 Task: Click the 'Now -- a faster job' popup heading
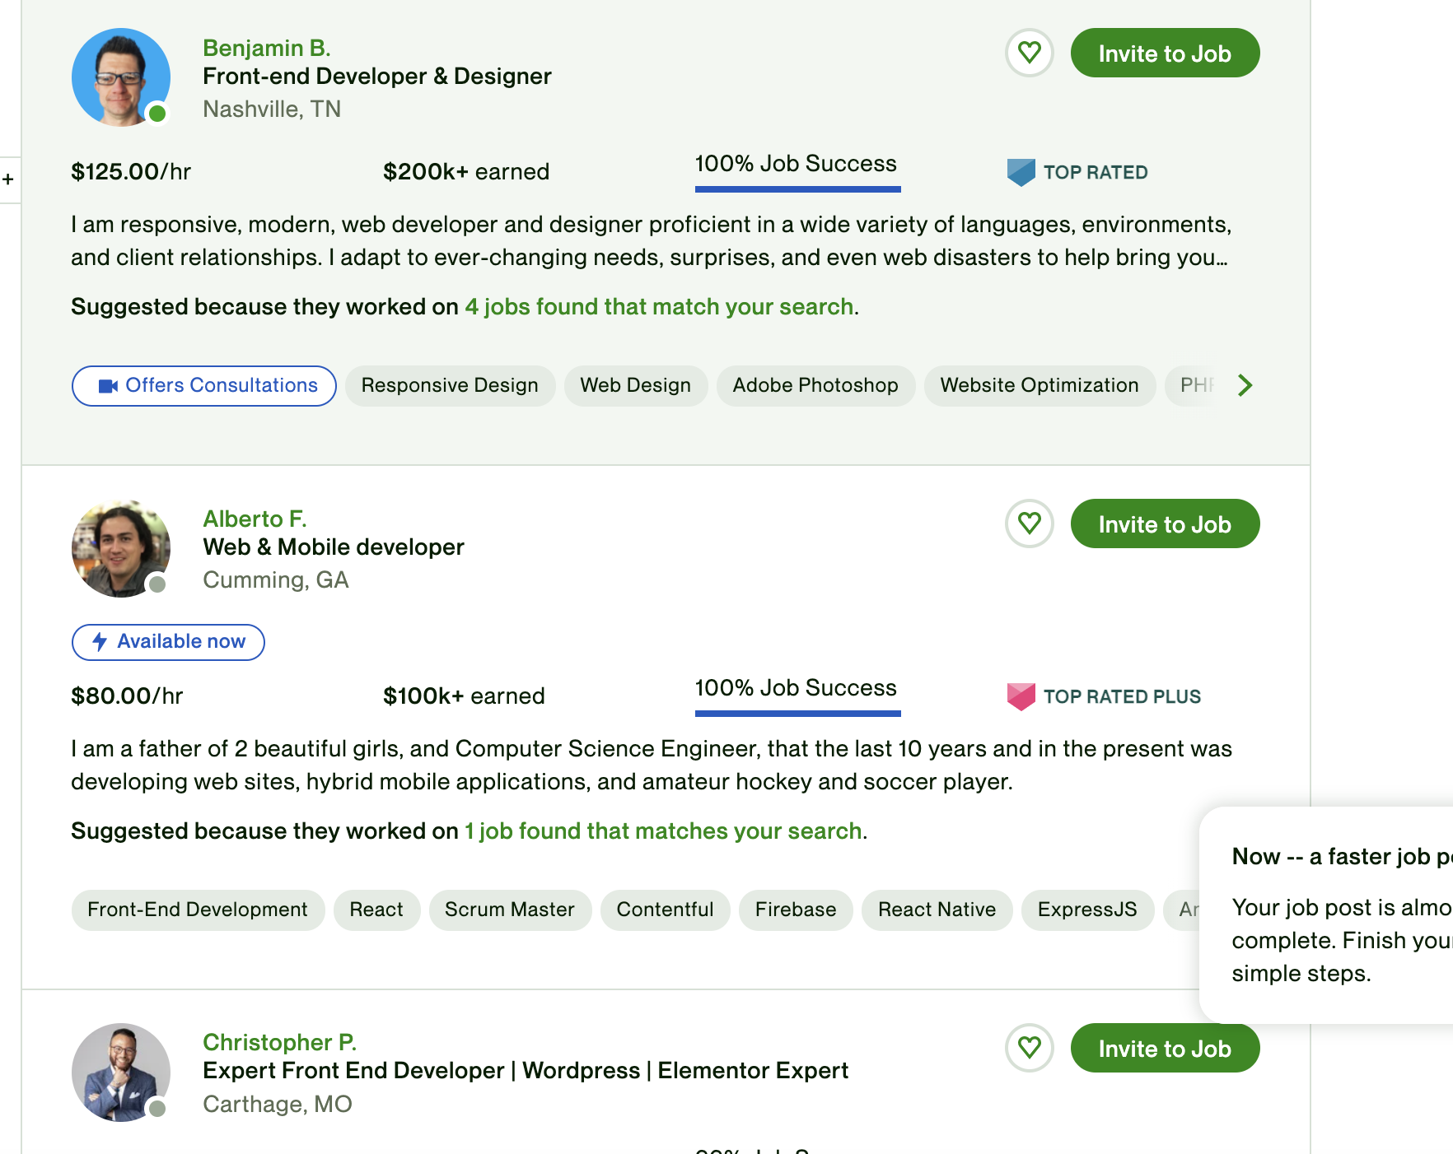1342,856
